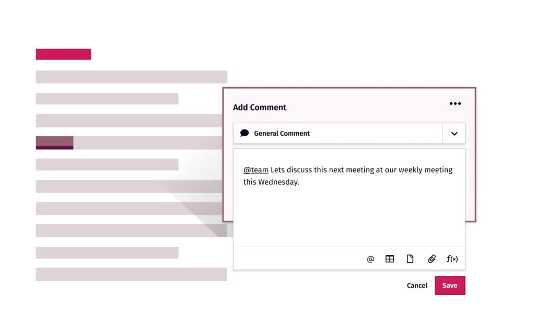
Task: Click the Add Comment title
Action: [260, 107]
